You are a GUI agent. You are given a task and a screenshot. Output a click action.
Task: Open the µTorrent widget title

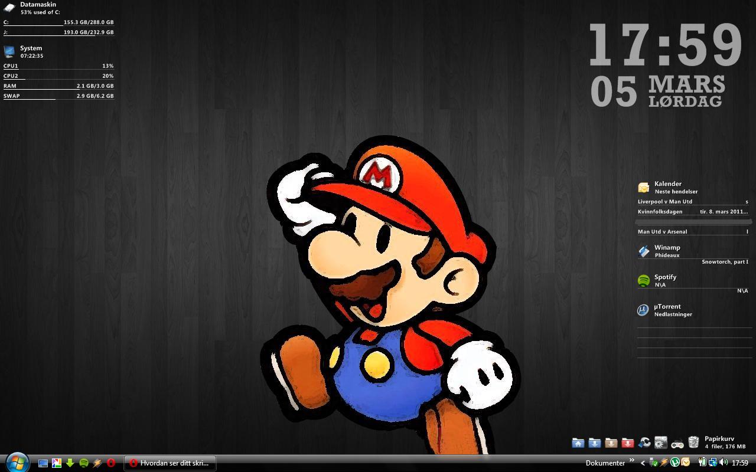coord(667,306)
